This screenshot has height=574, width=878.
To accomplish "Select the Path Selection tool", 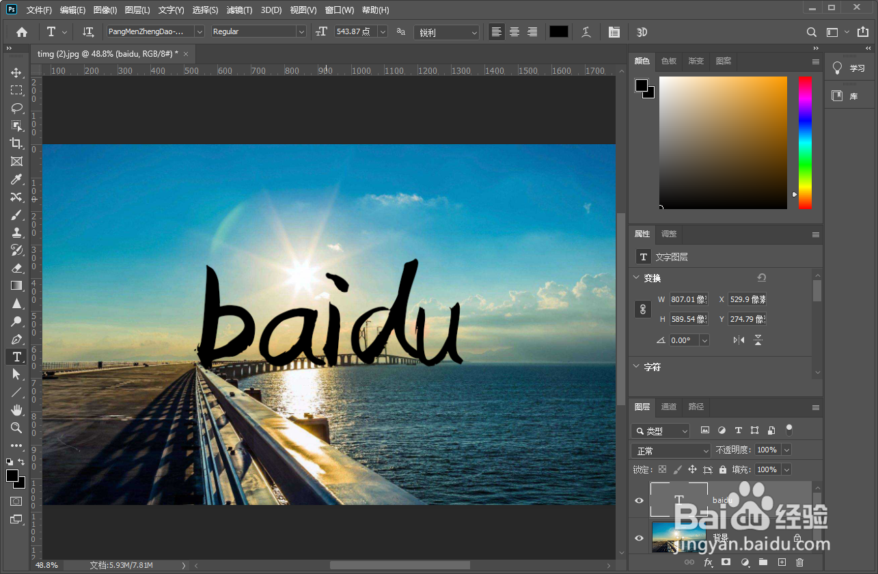I will (16, 374).
